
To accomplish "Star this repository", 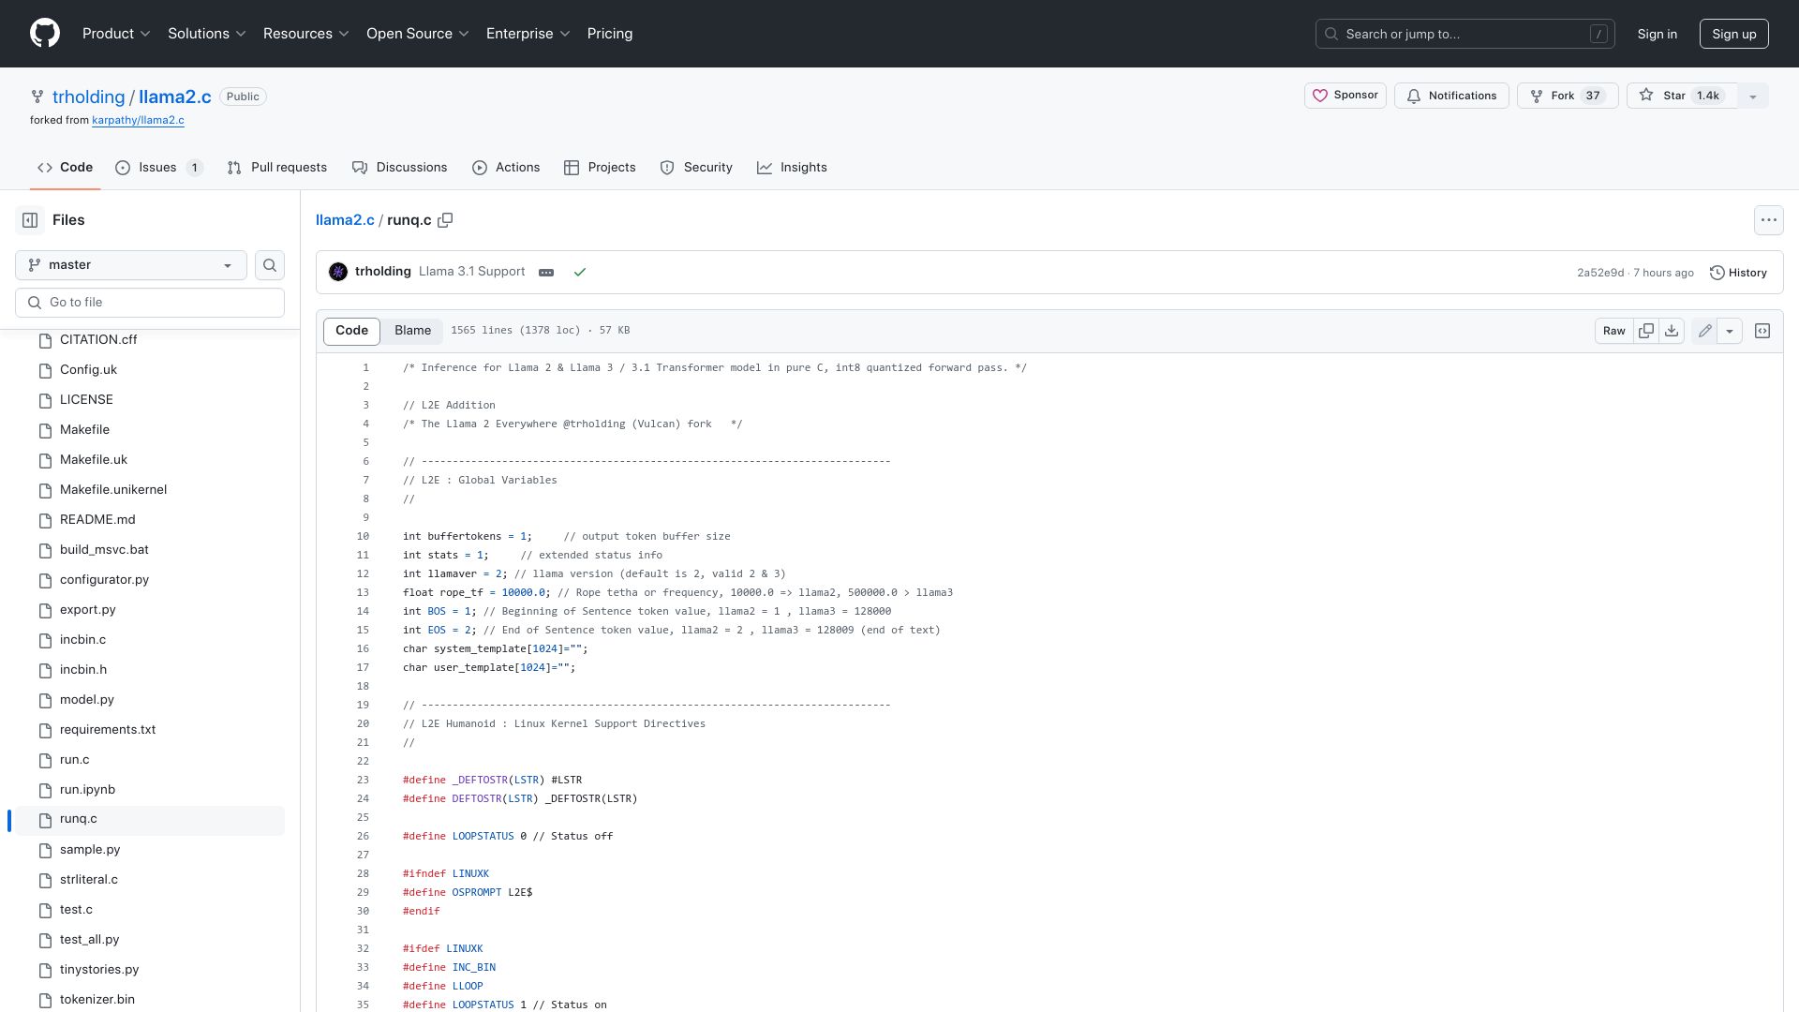I will (x=1682, y=96).
